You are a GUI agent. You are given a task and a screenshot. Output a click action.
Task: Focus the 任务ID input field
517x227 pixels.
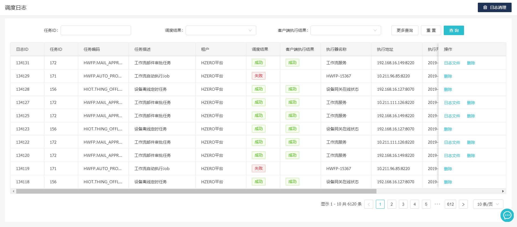(96, 31)
